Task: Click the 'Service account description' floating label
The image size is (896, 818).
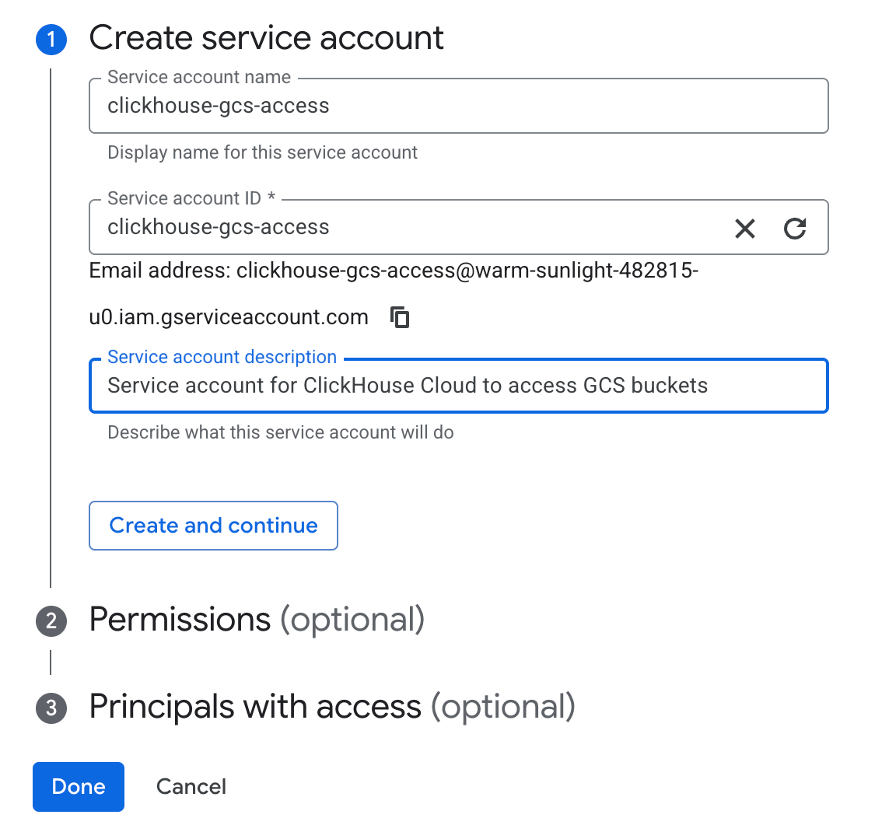Action: [222, 357]
